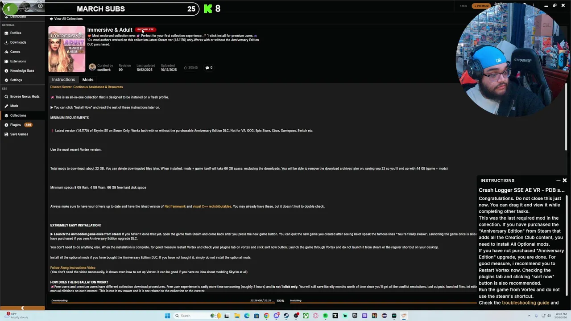
Task: Click the MINIMUM REQUIREMENTS heading text
Action: point(70,118)
